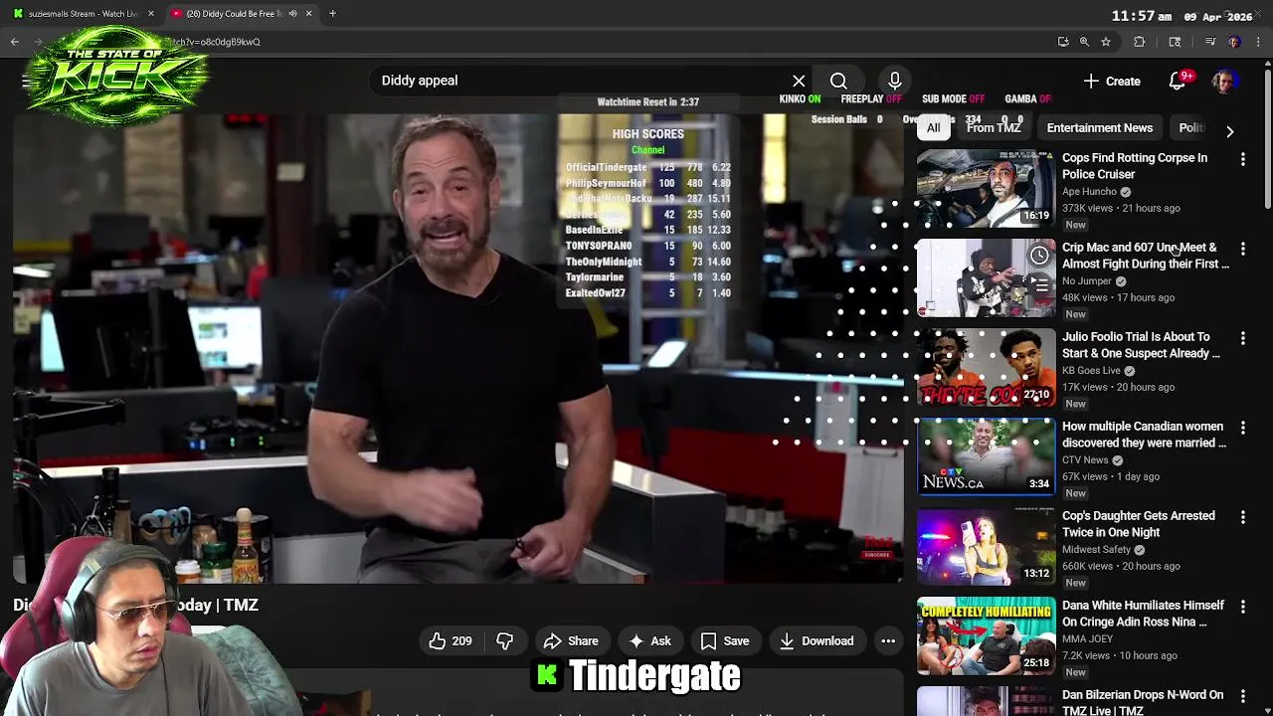Click the install app icon in address bar

[1063, 42]
